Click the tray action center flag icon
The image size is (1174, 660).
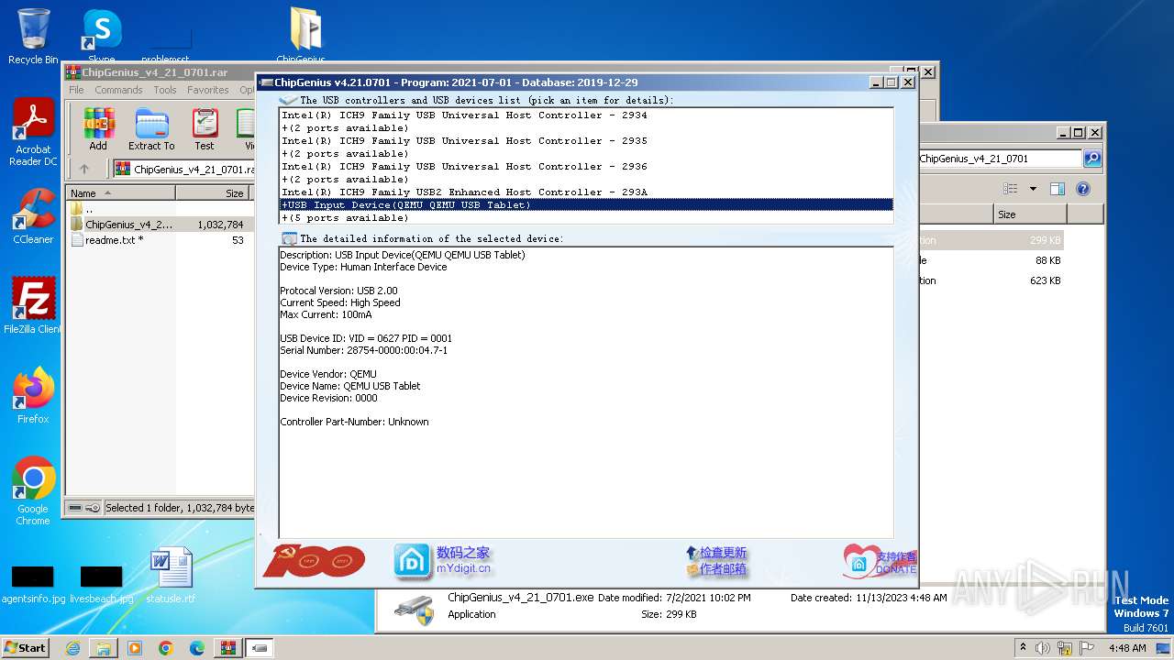[x=1086, y=648]
